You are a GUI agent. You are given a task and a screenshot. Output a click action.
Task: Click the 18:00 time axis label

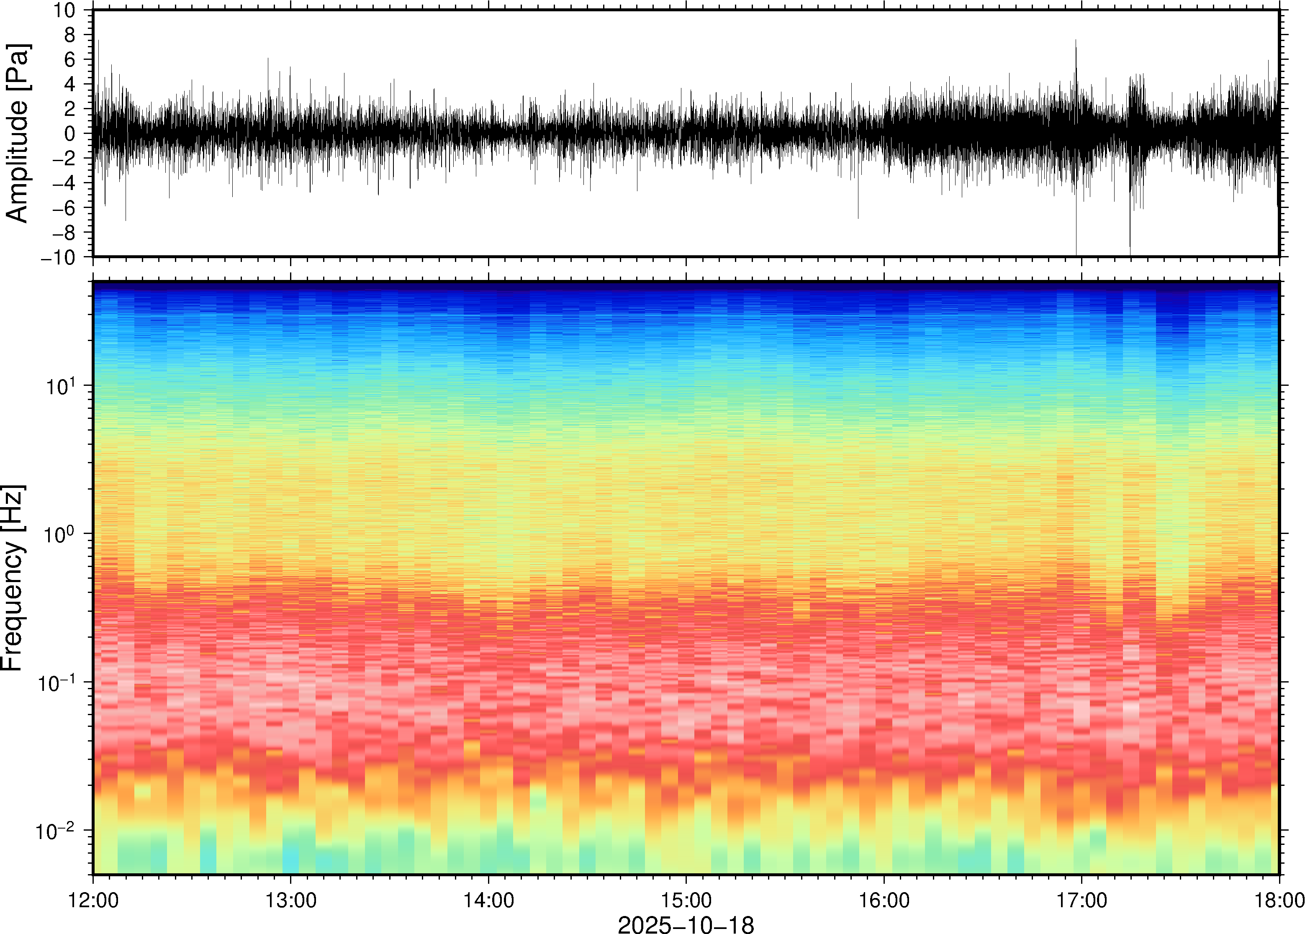(1279, 900)
